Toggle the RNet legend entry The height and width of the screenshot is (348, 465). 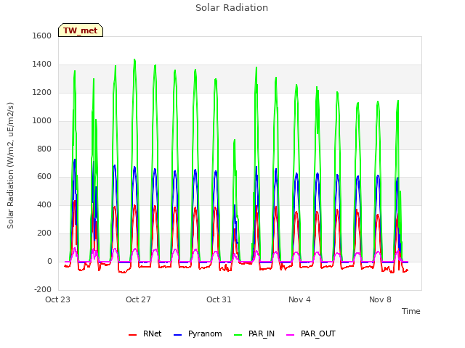(x=145, y=333)
